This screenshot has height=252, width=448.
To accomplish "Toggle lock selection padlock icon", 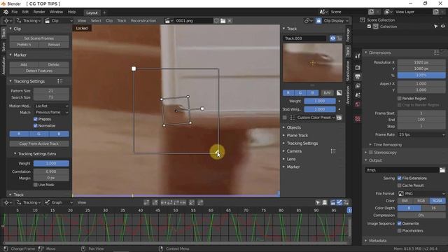I will click(x=318, y=20).
